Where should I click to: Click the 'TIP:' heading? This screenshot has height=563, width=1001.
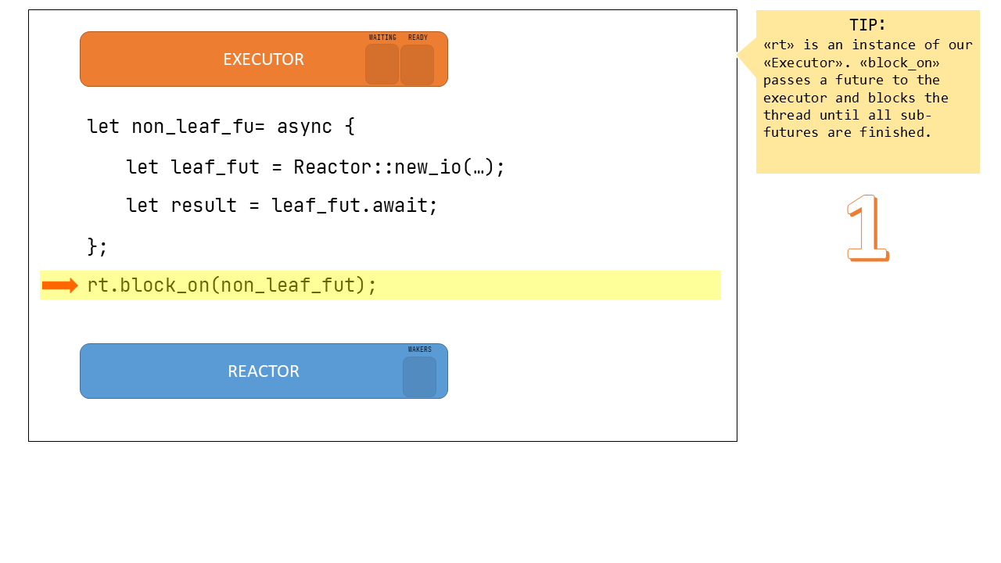tap(867, 25)
